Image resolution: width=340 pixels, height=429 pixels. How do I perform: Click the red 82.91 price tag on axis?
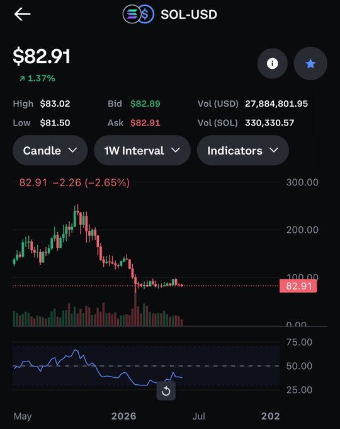tap(298, 286)
